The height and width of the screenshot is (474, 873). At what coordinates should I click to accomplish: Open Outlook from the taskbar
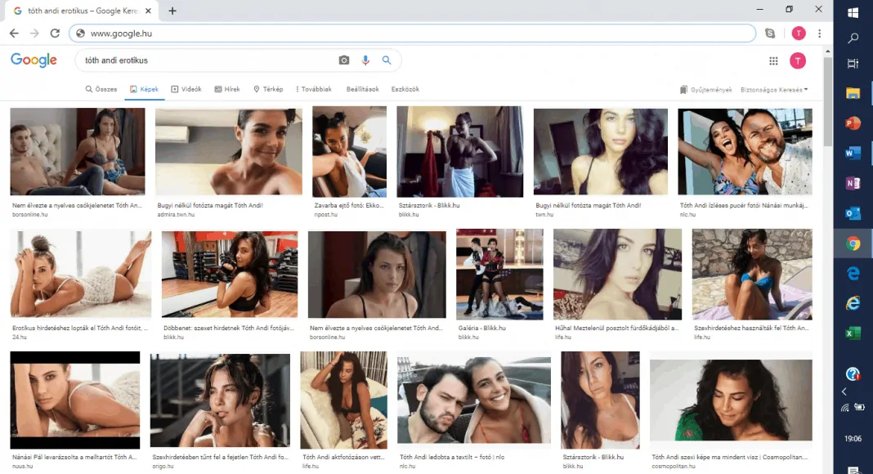(853, 213)
